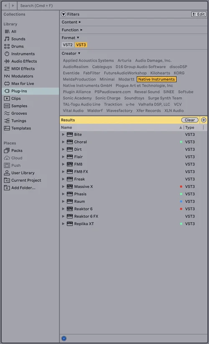
Task: Select the Replika XT plug-in row
Action: (x=133, y=224)
